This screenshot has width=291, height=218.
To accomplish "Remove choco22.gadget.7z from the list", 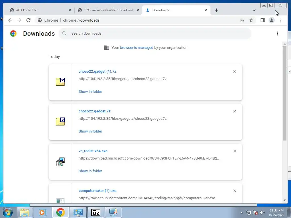I will click(234, 111).
